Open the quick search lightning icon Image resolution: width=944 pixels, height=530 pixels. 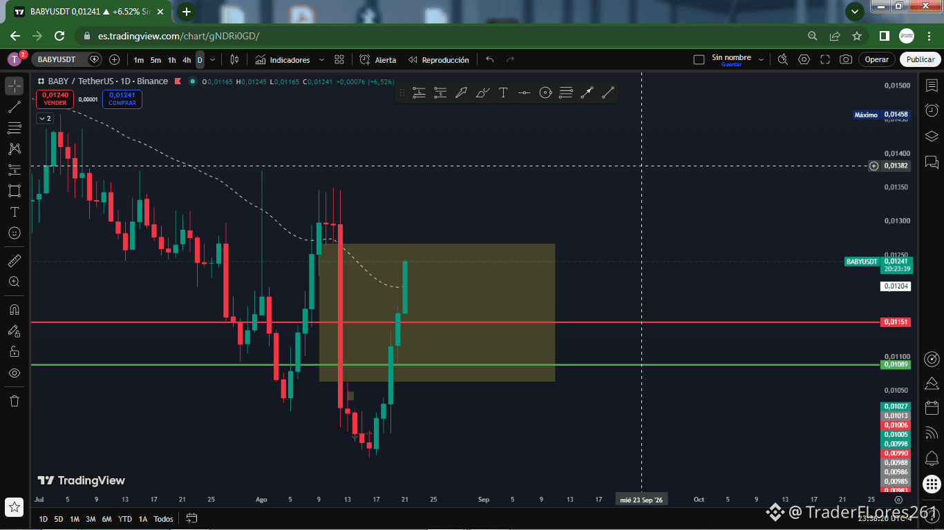pos(783,60)
